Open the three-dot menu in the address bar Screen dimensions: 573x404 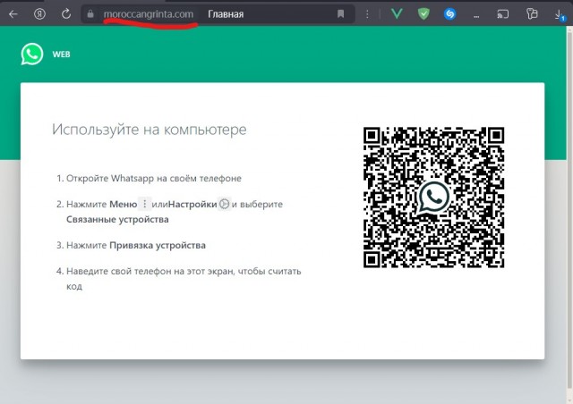(x=367, y=14)
